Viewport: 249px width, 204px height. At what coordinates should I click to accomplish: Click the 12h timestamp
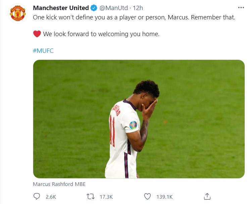[138, 8]
